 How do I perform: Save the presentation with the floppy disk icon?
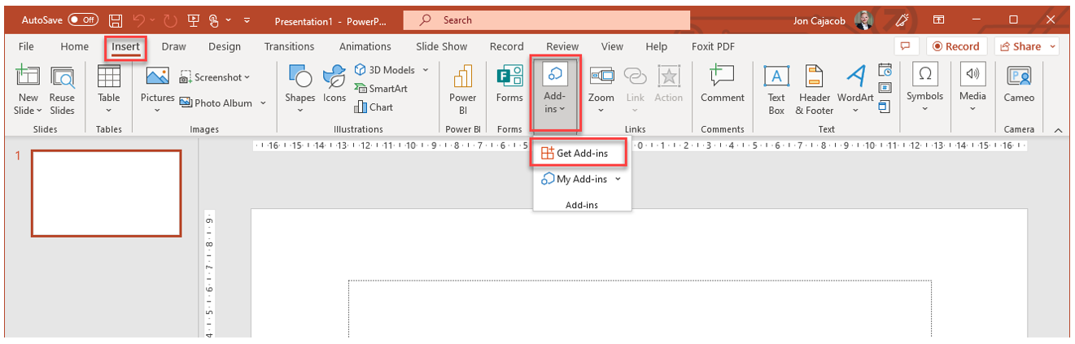click(x=116, y=20)
